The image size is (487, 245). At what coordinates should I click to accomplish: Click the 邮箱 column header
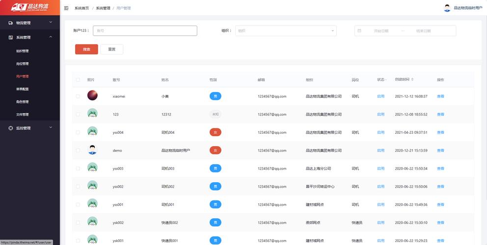(x=261, y=80)
